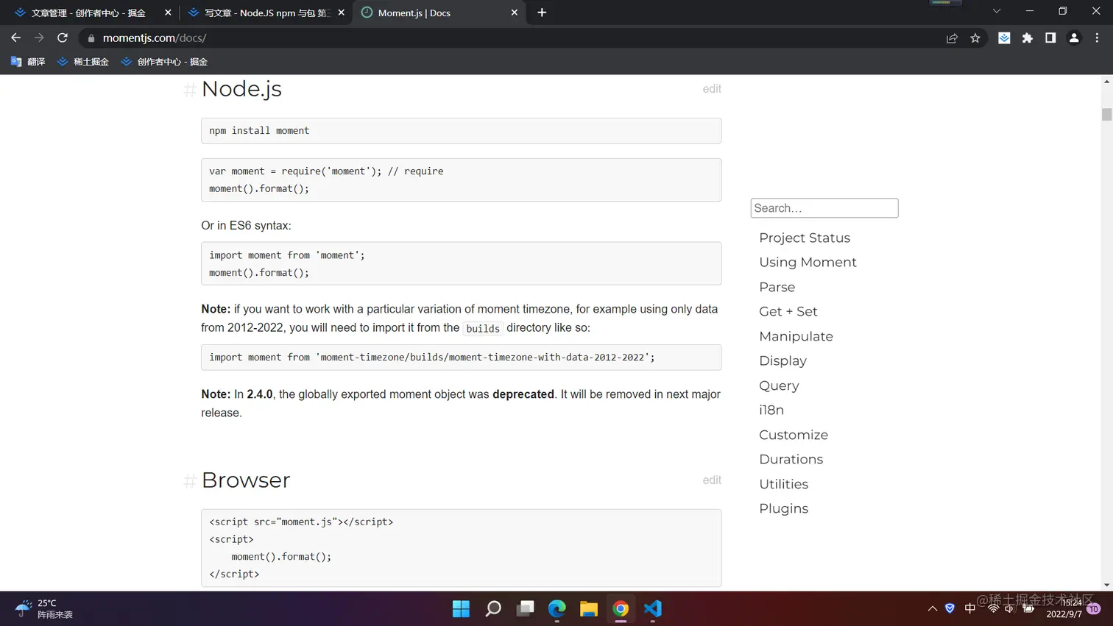Open Chrome's three-dot menu

(x=1097, y=38)
